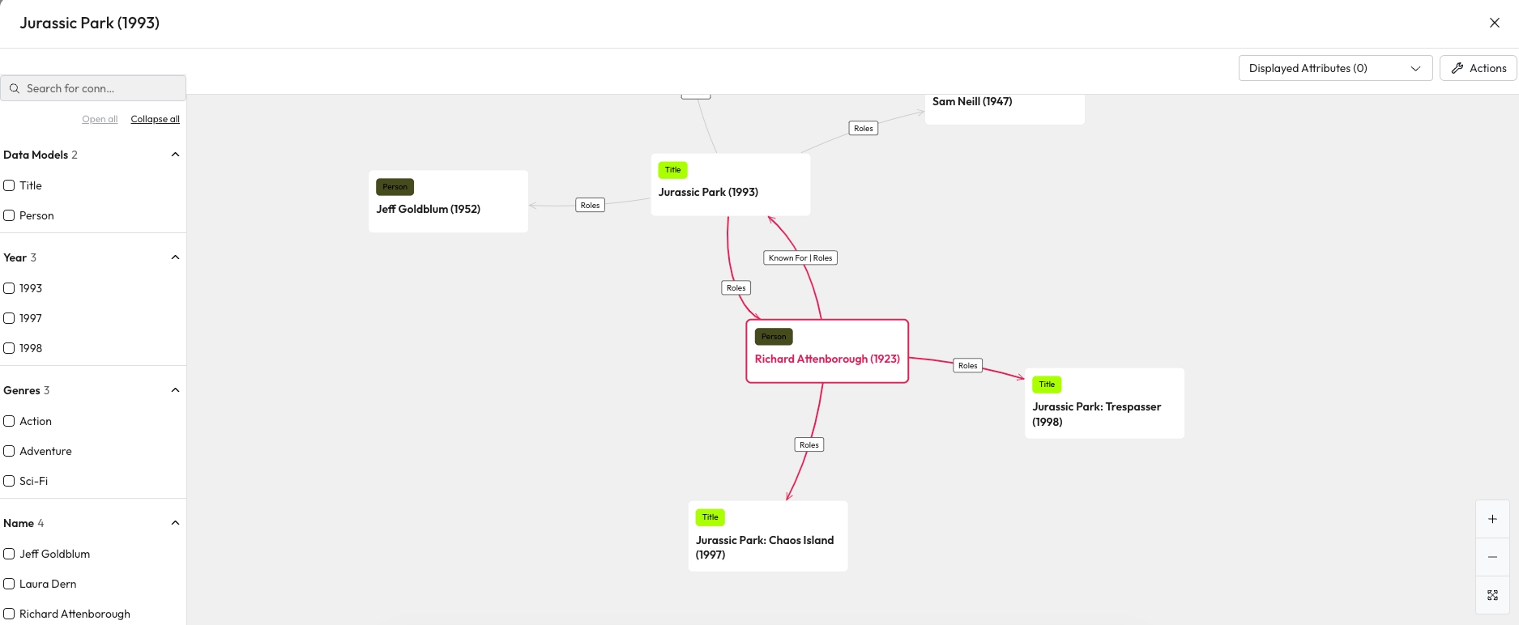The image size is (1519, 625).
Task: Toggle the Sci-Fi genre checkbox
Action: (10, 481)
